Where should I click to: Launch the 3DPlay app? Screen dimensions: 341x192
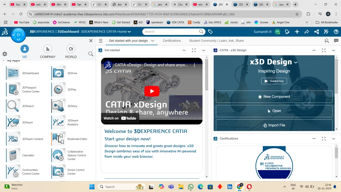coord(58,90)
